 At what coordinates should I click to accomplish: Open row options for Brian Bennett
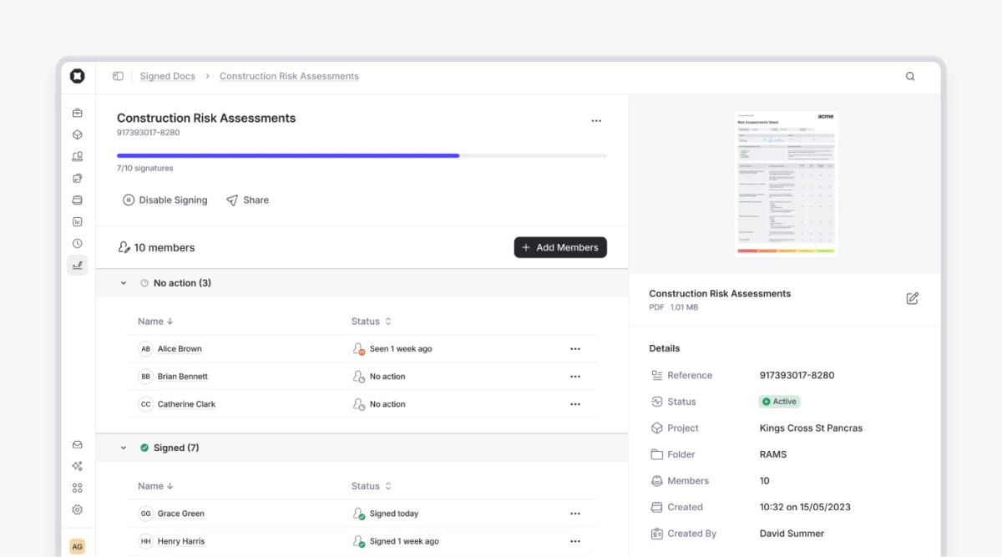tap(575, 377)
